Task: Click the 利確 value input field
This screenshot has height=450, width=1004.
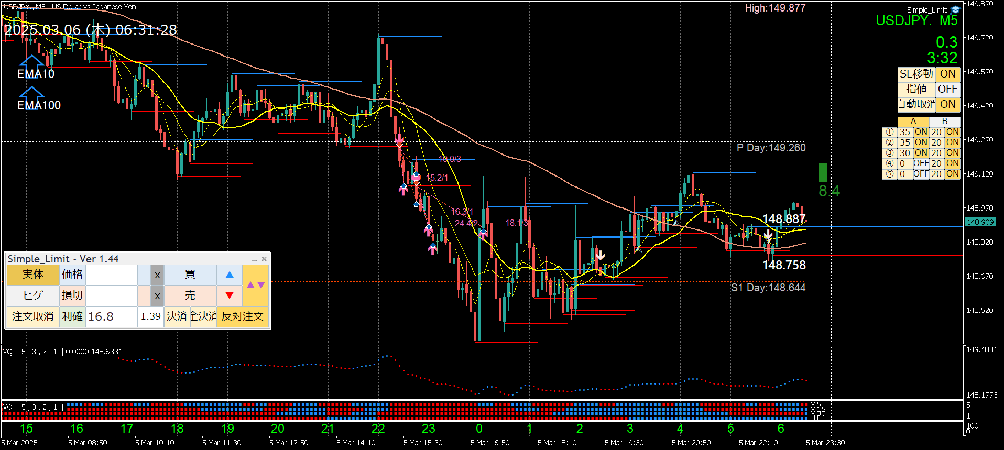Action: 111,316
